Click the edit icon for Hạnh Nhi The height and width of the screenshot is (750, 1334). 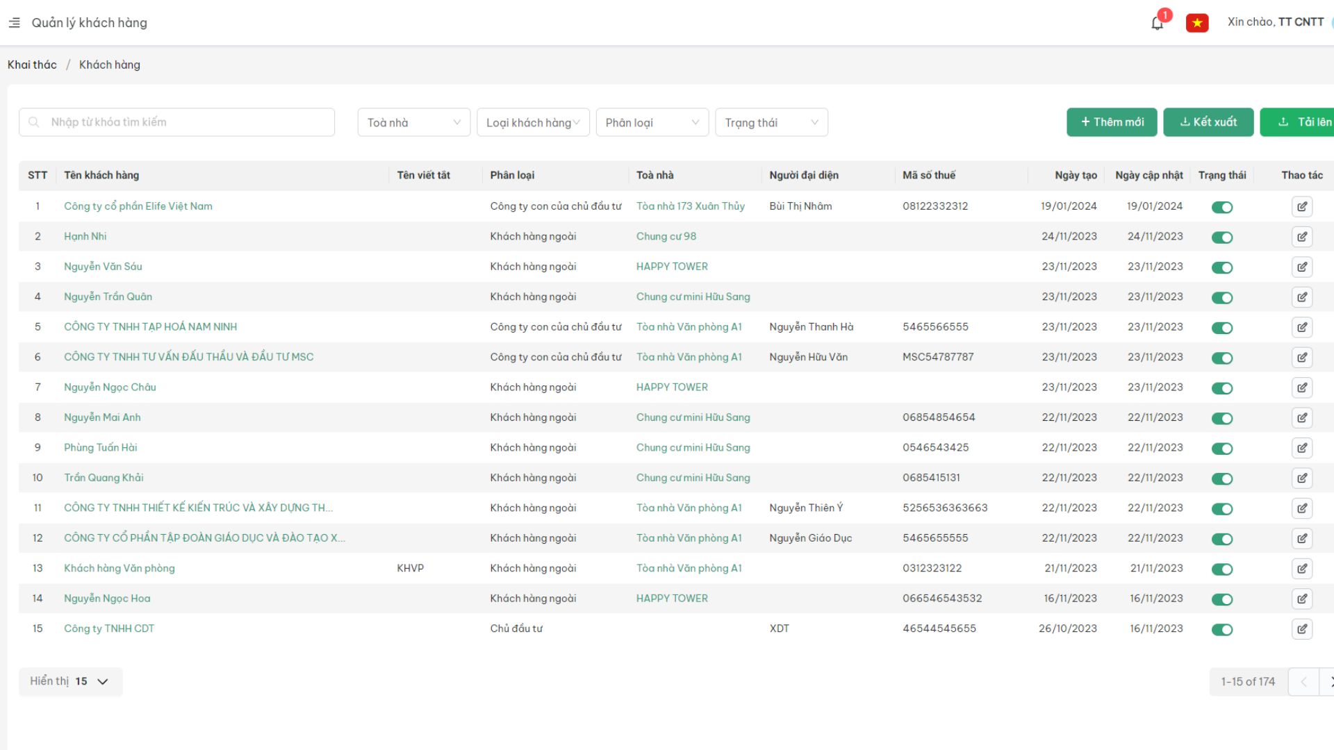pyautogui.click(x=1302, y=237)
